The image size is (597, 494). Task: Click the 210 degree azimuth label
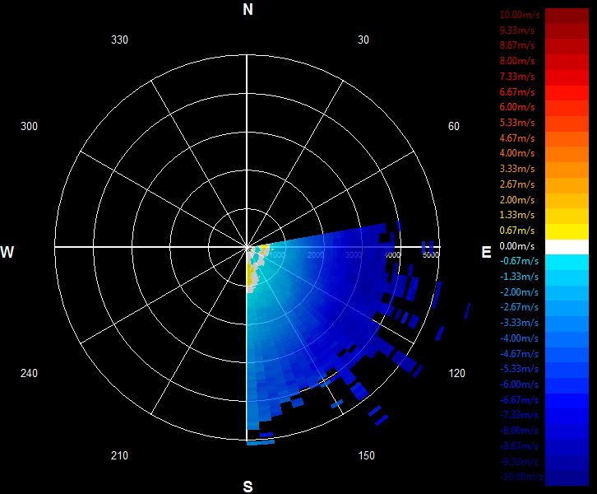pyautogui.click(x=119, y=455)
